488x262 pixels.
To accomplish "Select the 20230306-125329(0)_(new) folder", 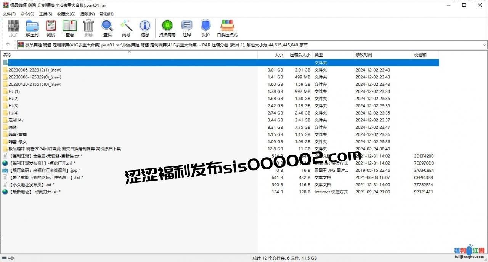I will [x=220, y=77].
